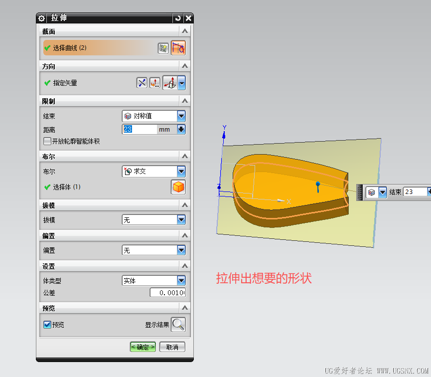Click the cube icon in the floating toolbar

click(371, 192)
